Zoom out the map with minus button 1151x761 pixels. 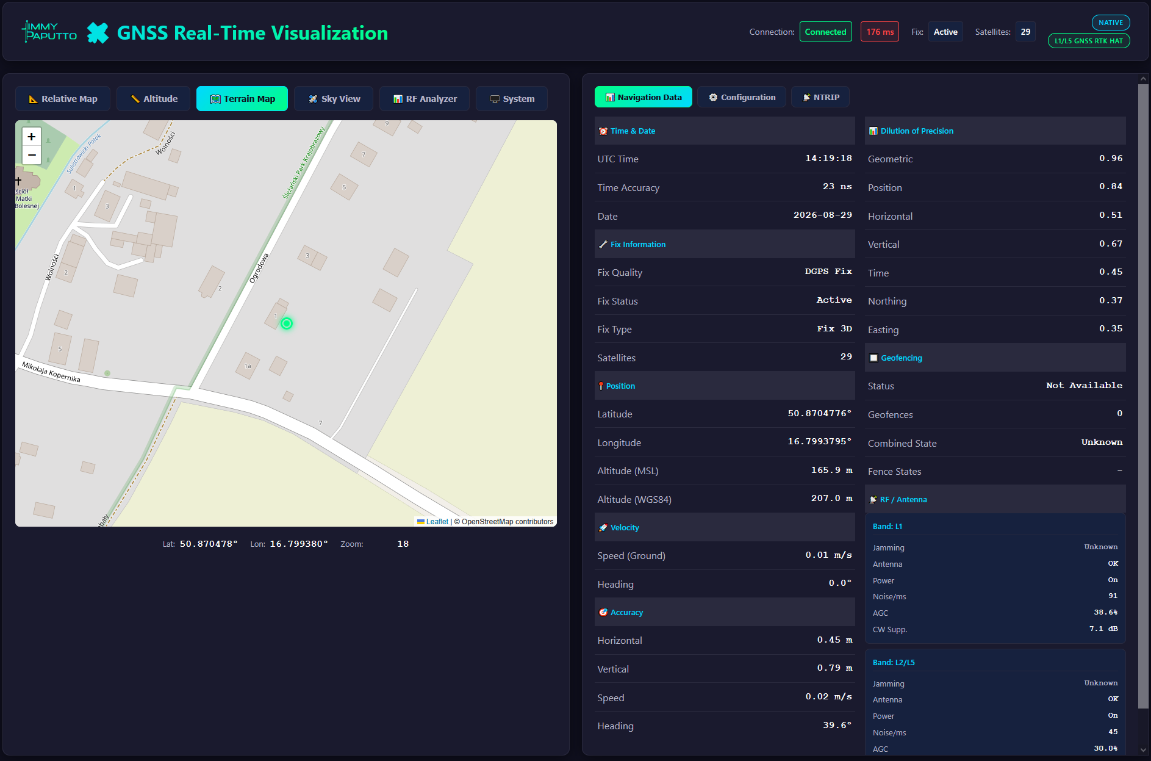pyautogui.click(x=32, y=155)
